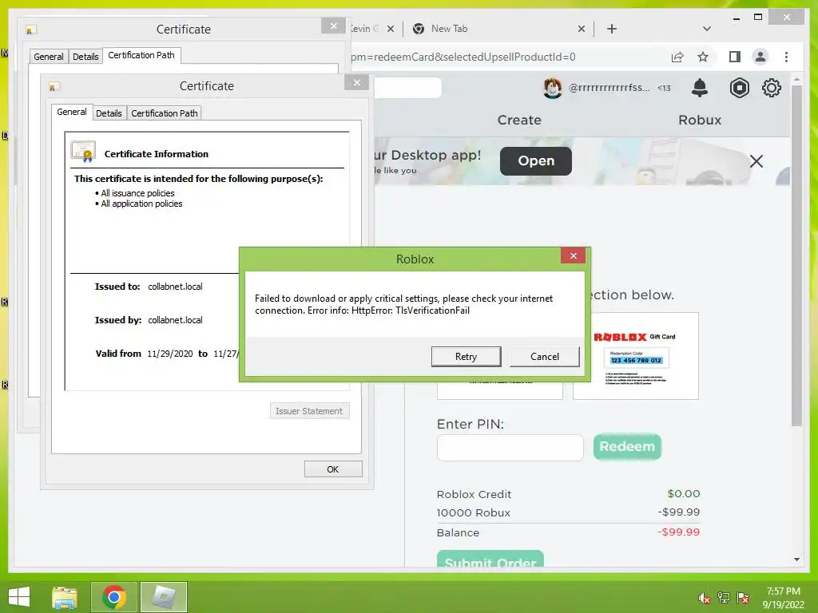Screen dimensions: 818x613
Task: Click the Roblox Credit row
Action: point(568,493)
